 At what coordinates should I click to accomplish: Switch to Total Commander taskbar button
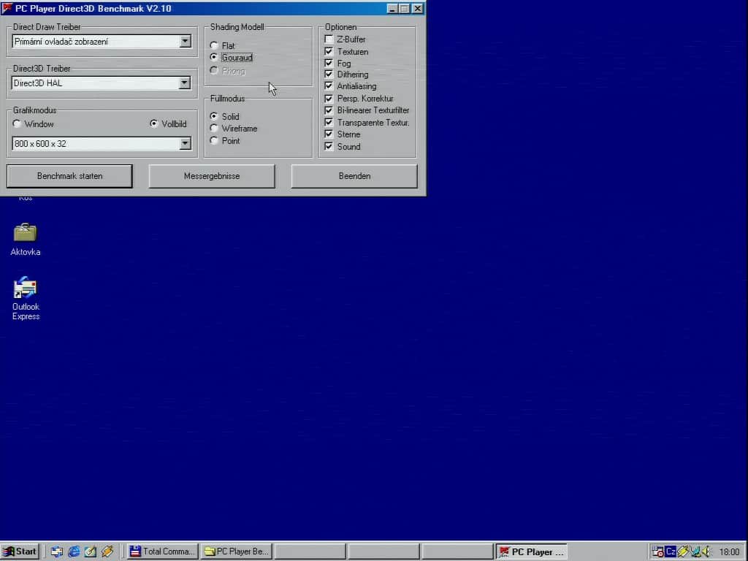point(162,552)
